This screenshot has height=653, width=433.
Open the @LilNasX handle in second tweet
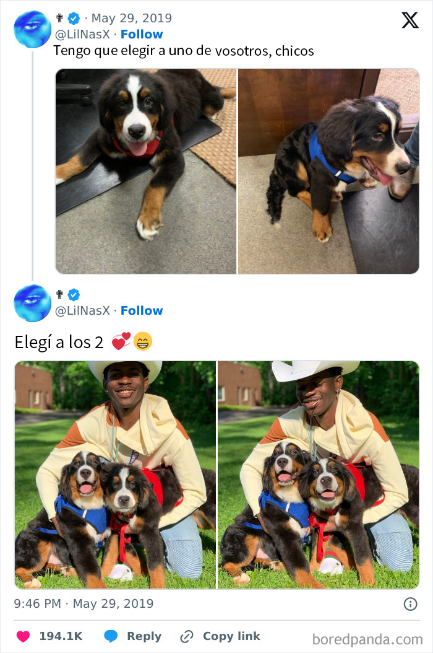point(82,310)
